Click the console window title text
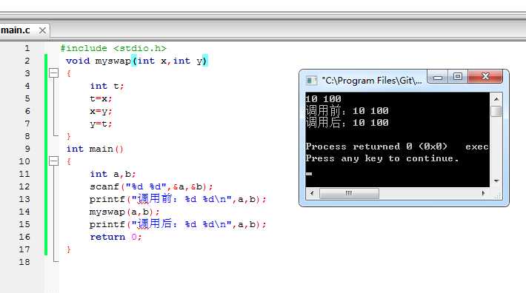The image size is (526, 293). pyautogui.click(x=372, y=81)
